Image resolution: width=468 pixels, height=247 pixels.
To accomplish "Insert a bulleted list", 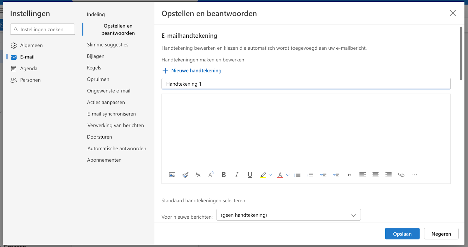I will coord(297,175).
